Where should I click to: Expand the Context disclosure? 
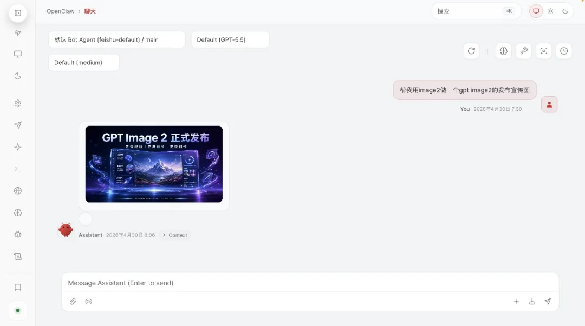point(175,235)
